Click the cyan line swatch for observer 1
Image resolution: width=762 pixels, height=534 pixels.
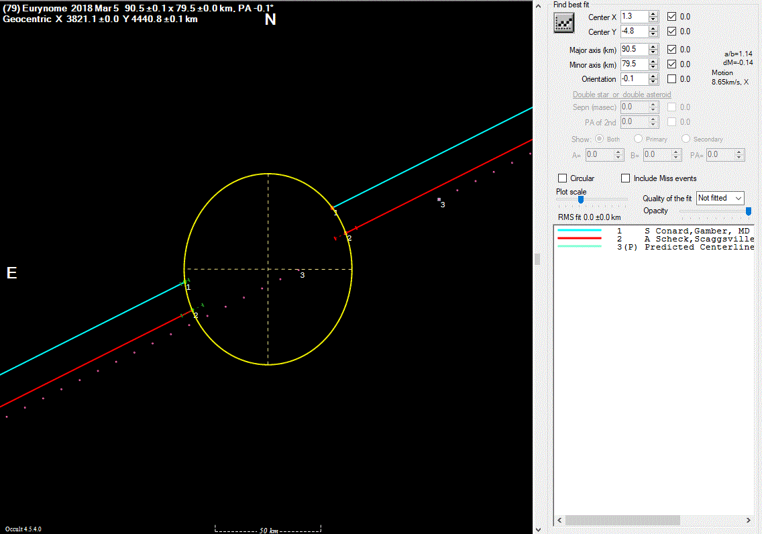click(580, 230)
